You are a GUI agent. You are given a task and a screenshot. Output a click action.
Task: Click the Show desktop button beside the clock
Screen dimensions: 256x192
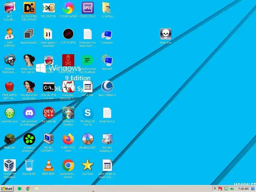[253, 189]
